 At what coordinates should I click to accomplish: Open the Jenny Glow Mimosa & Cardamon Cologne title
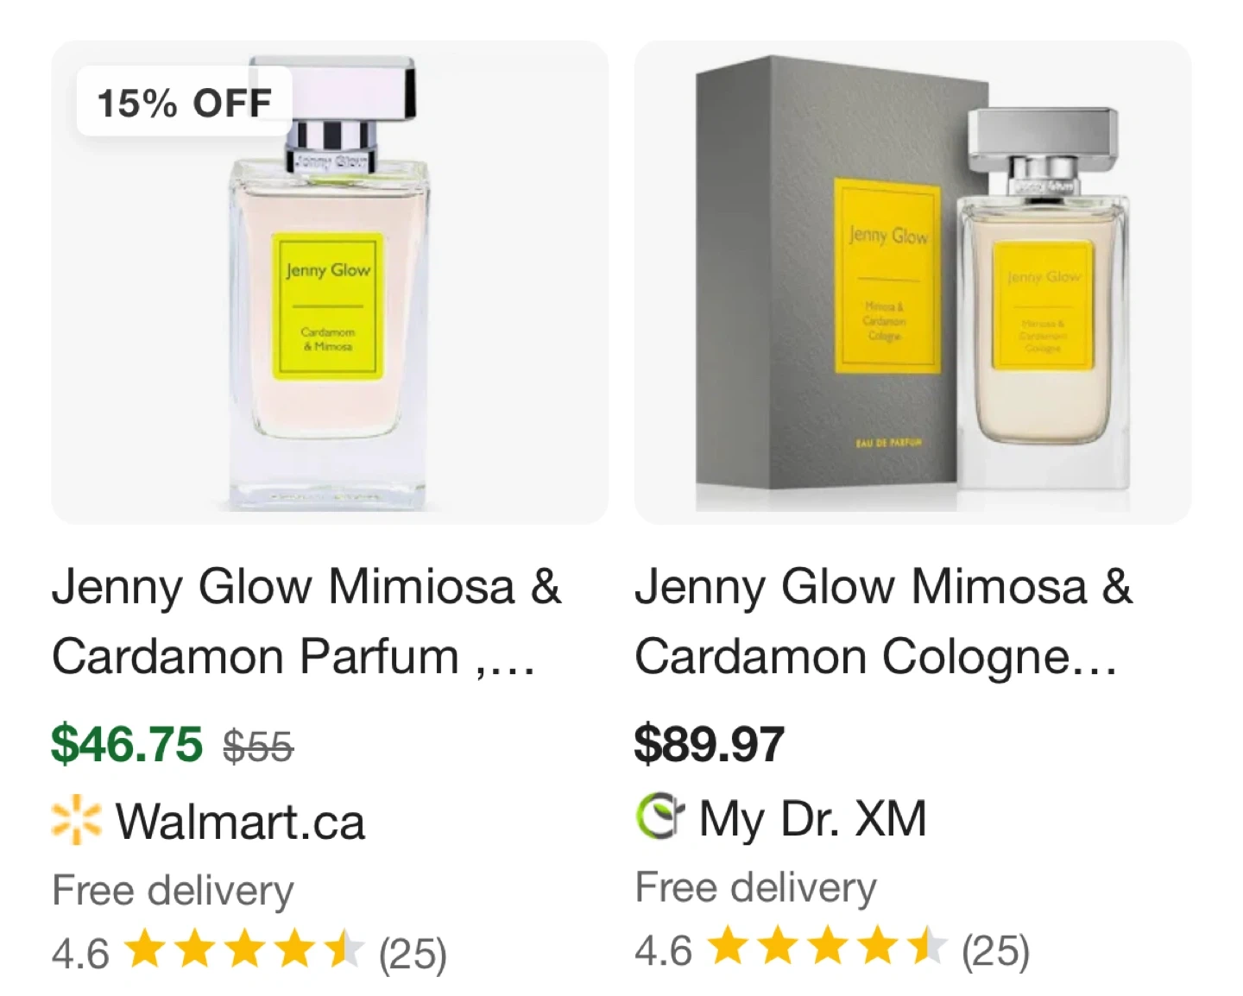coord(883,621)
